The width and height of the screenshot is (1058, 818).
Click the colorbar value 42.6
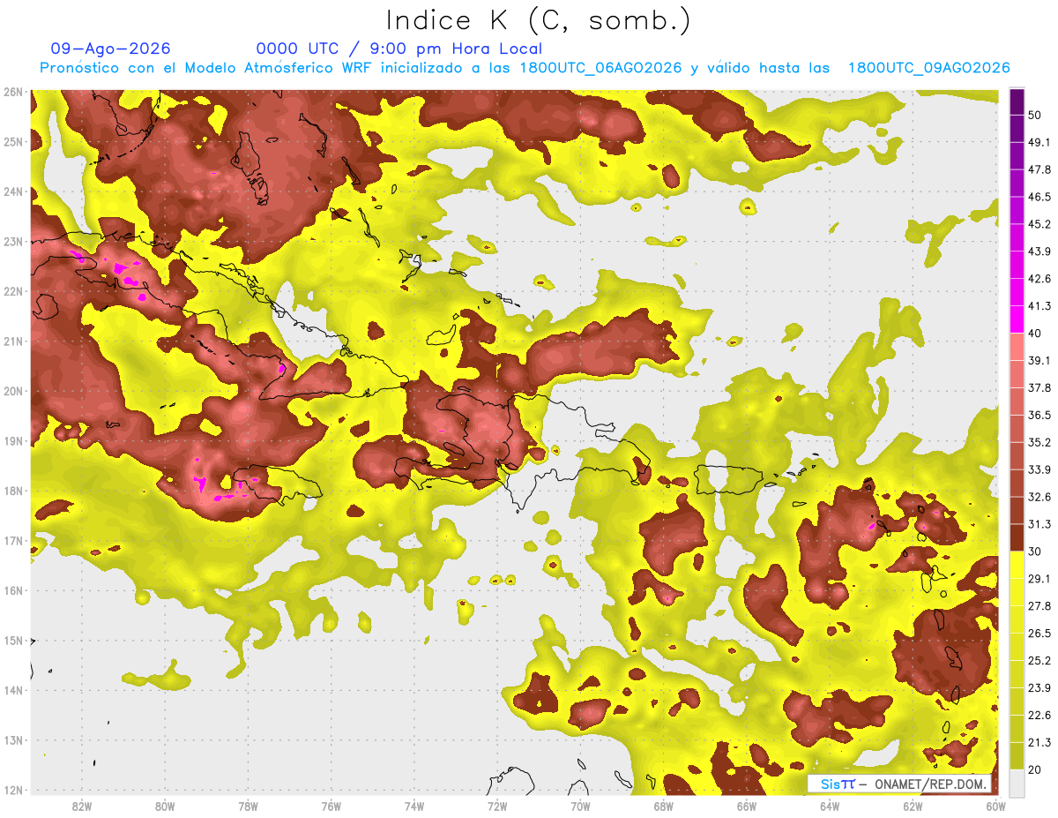click(x=1039, y=279)
